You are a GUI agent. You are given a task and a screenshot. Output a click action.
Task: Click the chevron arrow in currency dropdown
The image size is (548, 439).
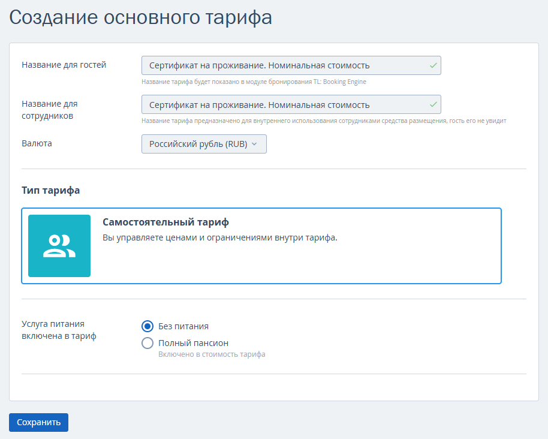click(x=254, y=144)
